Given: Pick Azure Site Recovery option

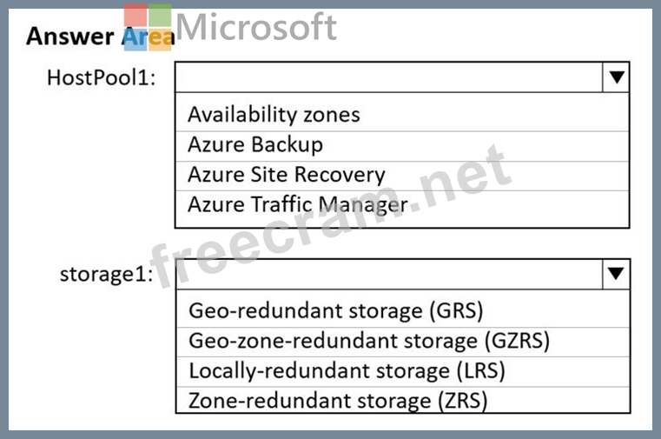Looking at the screenshot, I should point(286,174).
